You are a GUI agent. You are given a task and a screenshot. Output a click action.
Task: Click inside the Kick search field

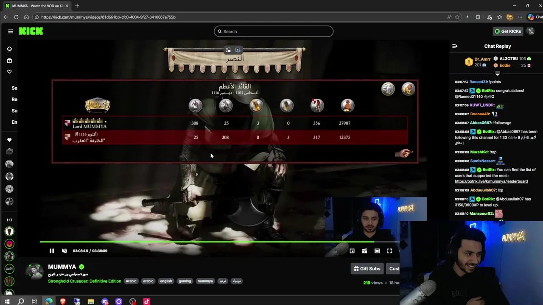coord(274,31)
